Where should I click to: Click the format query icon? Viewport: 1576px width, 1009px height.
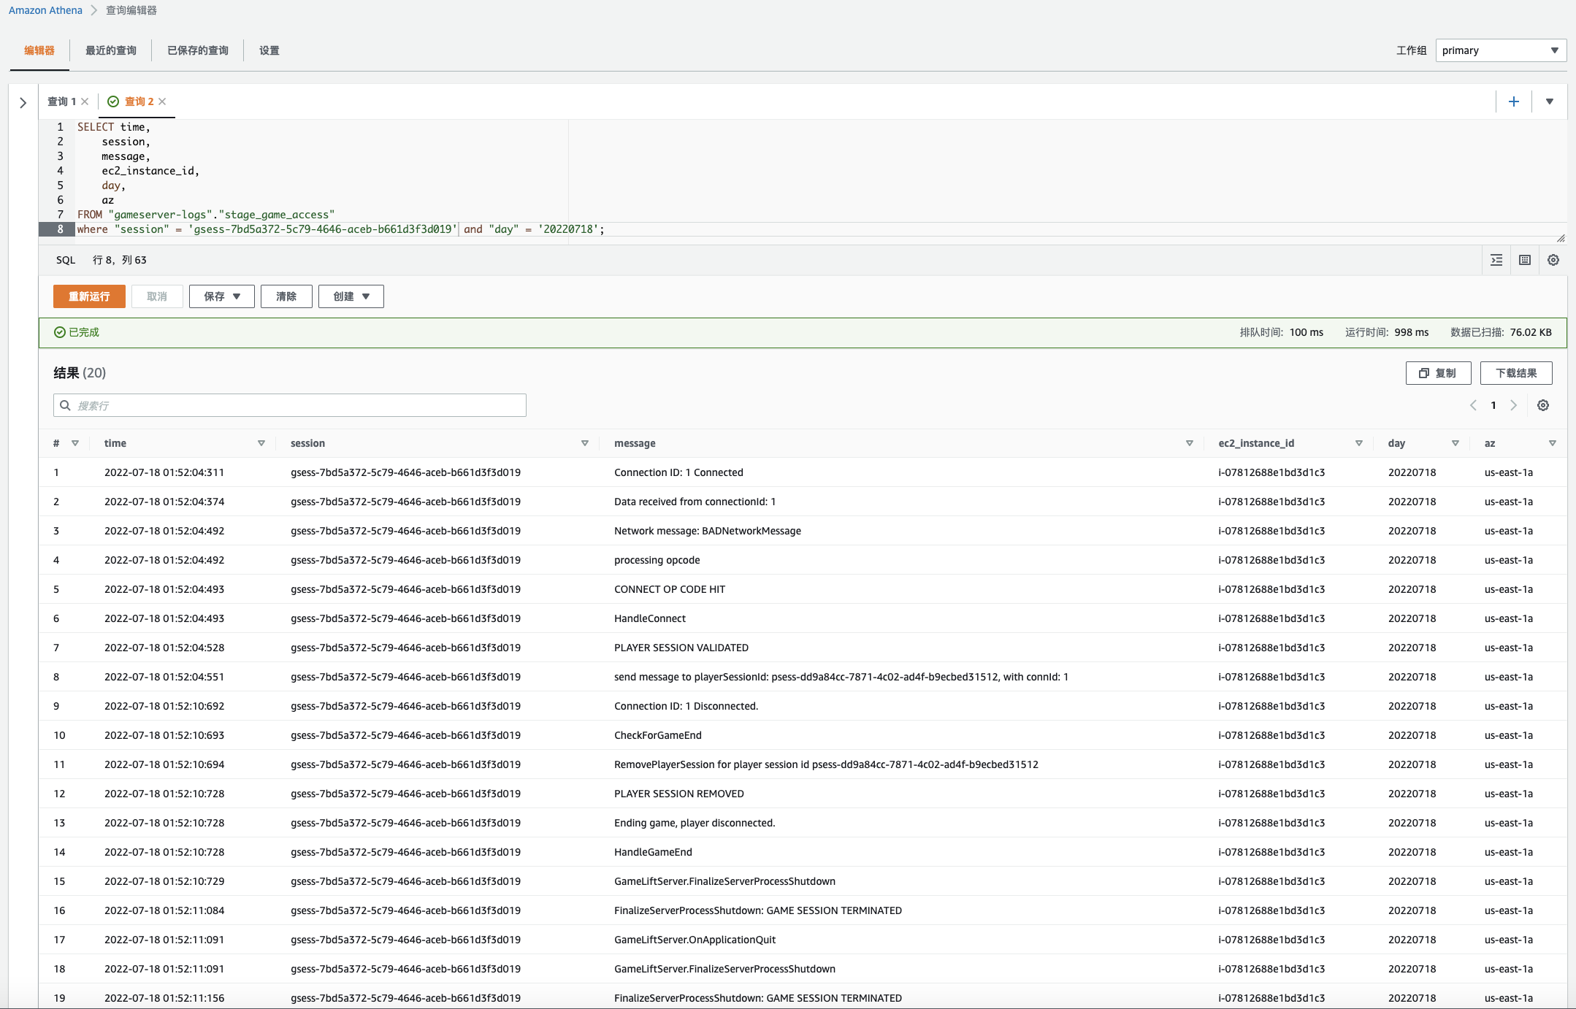(x=1496, y=260)
